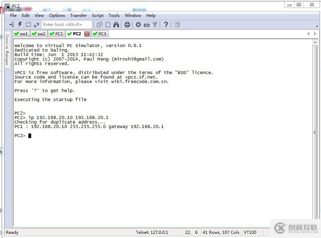
Task: Click the 41 Rows, 107 Cols status
Action: click(221, 232)
